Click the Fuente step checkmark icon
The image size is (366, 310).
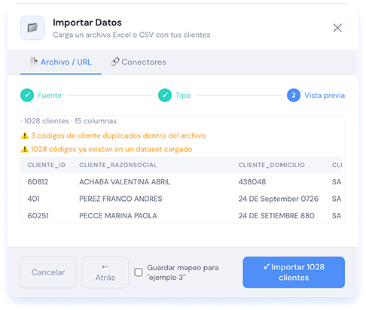pyautogui.click(x=27, y=96)
